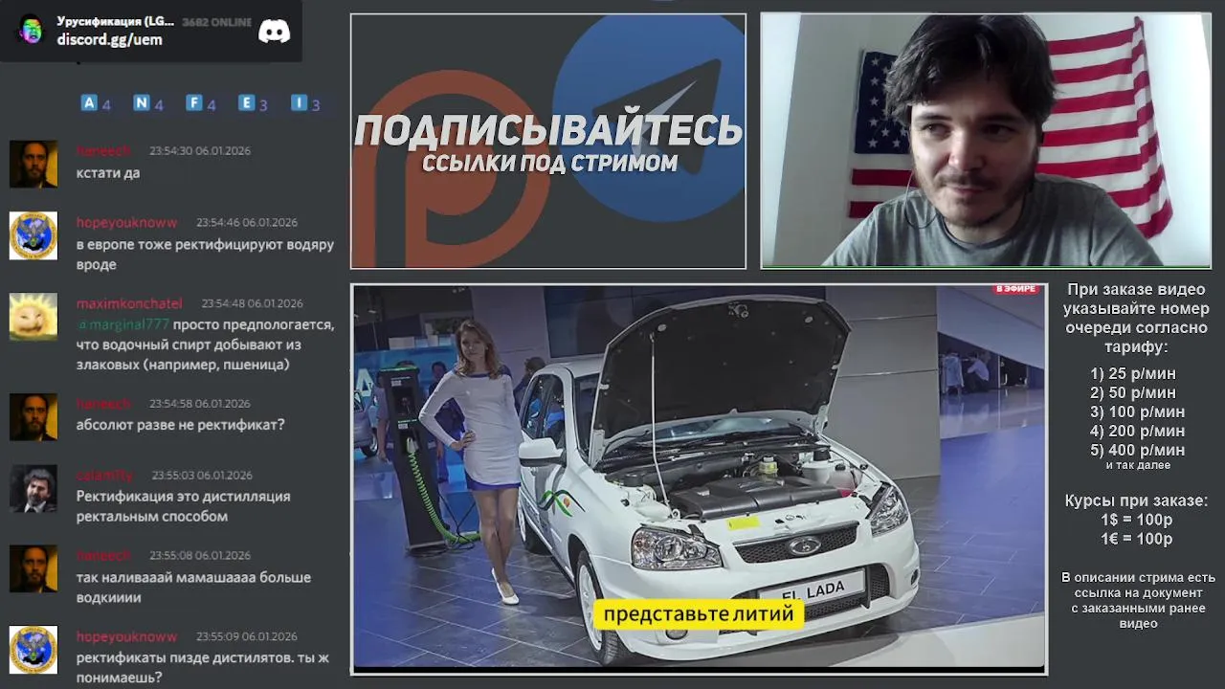Screen dimensions: 1225x689
Task: Click tariff line '2) 50 р/мин'
Action: pyautogui.click(x=1133, y=393)
